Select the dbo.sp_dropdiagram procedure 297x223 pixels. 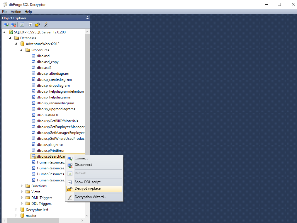click(x=53, y=86)
